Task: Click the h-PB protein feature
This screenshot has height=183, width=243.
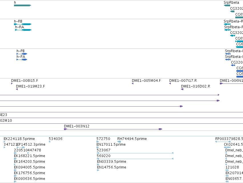Action: tap(22, 54)
